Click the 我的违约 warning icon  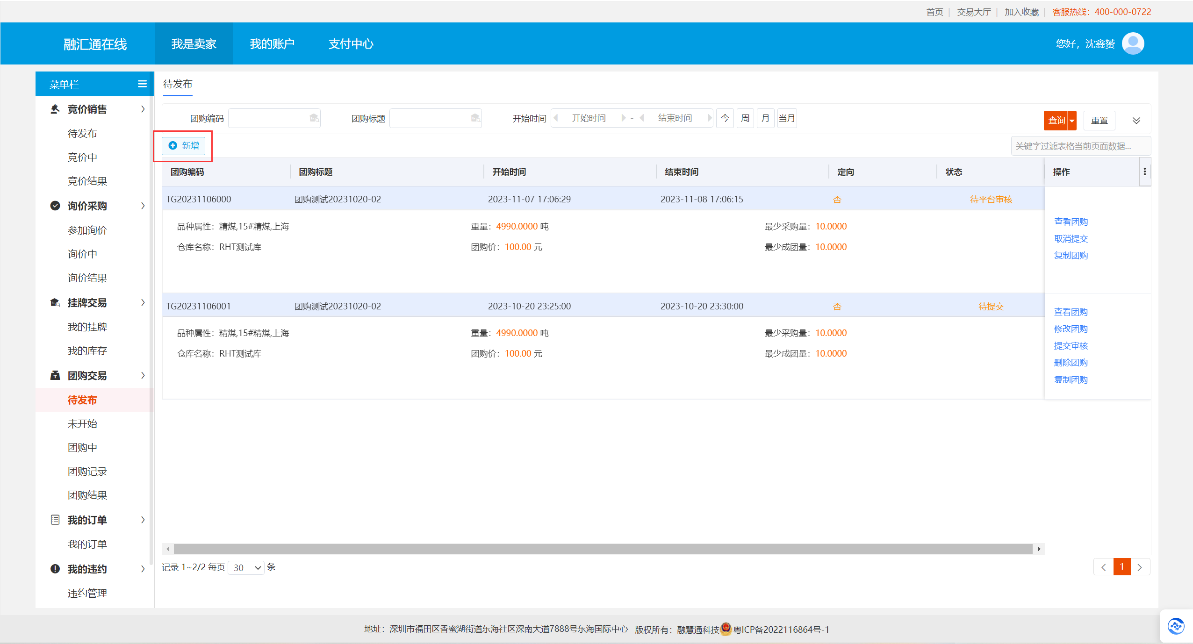coord(55,569)
